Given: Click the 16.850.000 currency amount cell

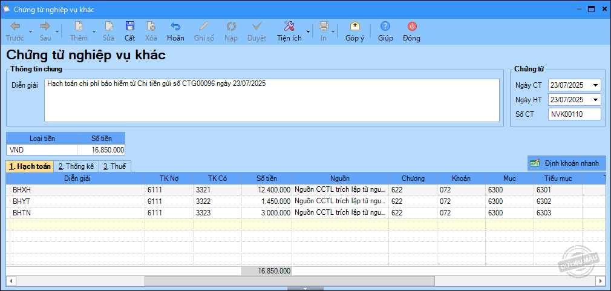Looking at the screenshot, I should 101,149.
